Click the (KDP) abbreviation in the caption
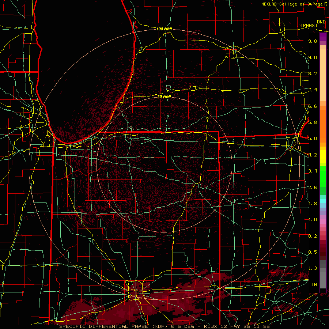The image size is (329, 329). coord(160,326)
